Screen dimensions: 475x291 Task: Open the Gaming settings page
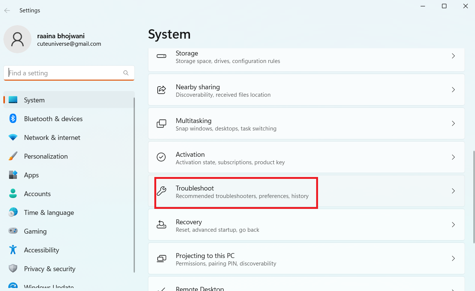coord(35,231)
